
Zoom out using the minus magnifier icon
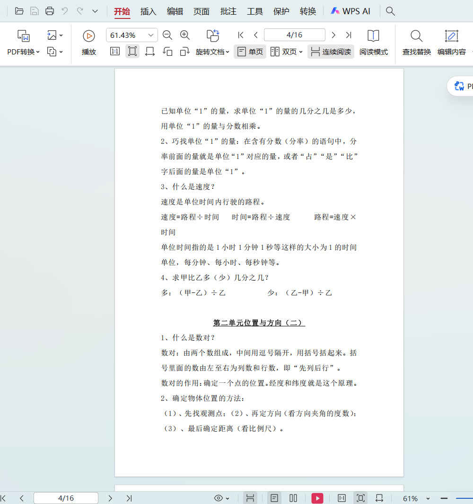click(x=167, y=35)
